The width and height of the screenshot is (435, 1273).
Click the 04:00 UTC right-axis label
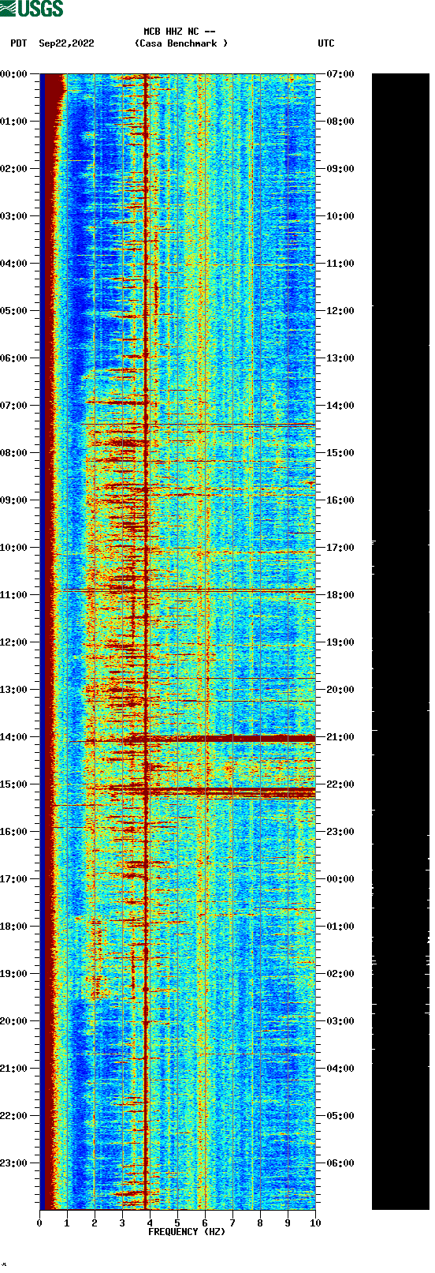[x=340, y=1069]
